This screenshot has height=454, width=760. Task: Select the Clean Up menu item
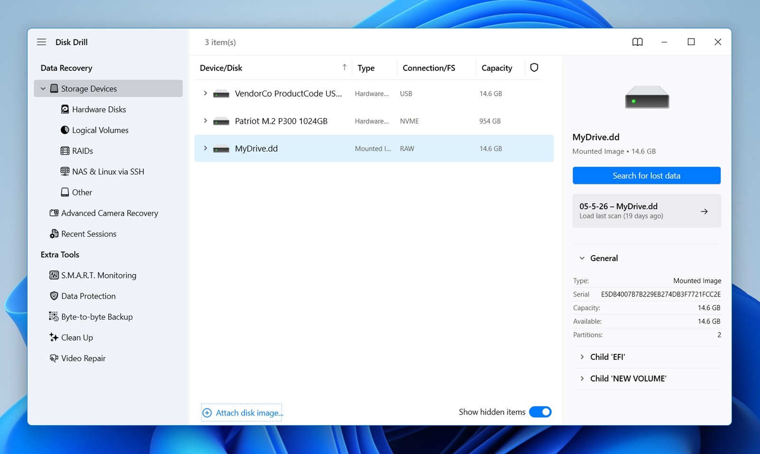click(x=76, y=338)
